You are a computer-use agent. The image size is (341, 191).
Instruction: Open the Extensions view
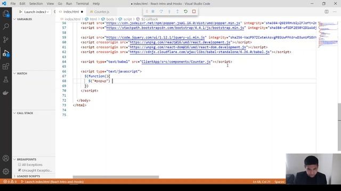(x=6, y=66)
